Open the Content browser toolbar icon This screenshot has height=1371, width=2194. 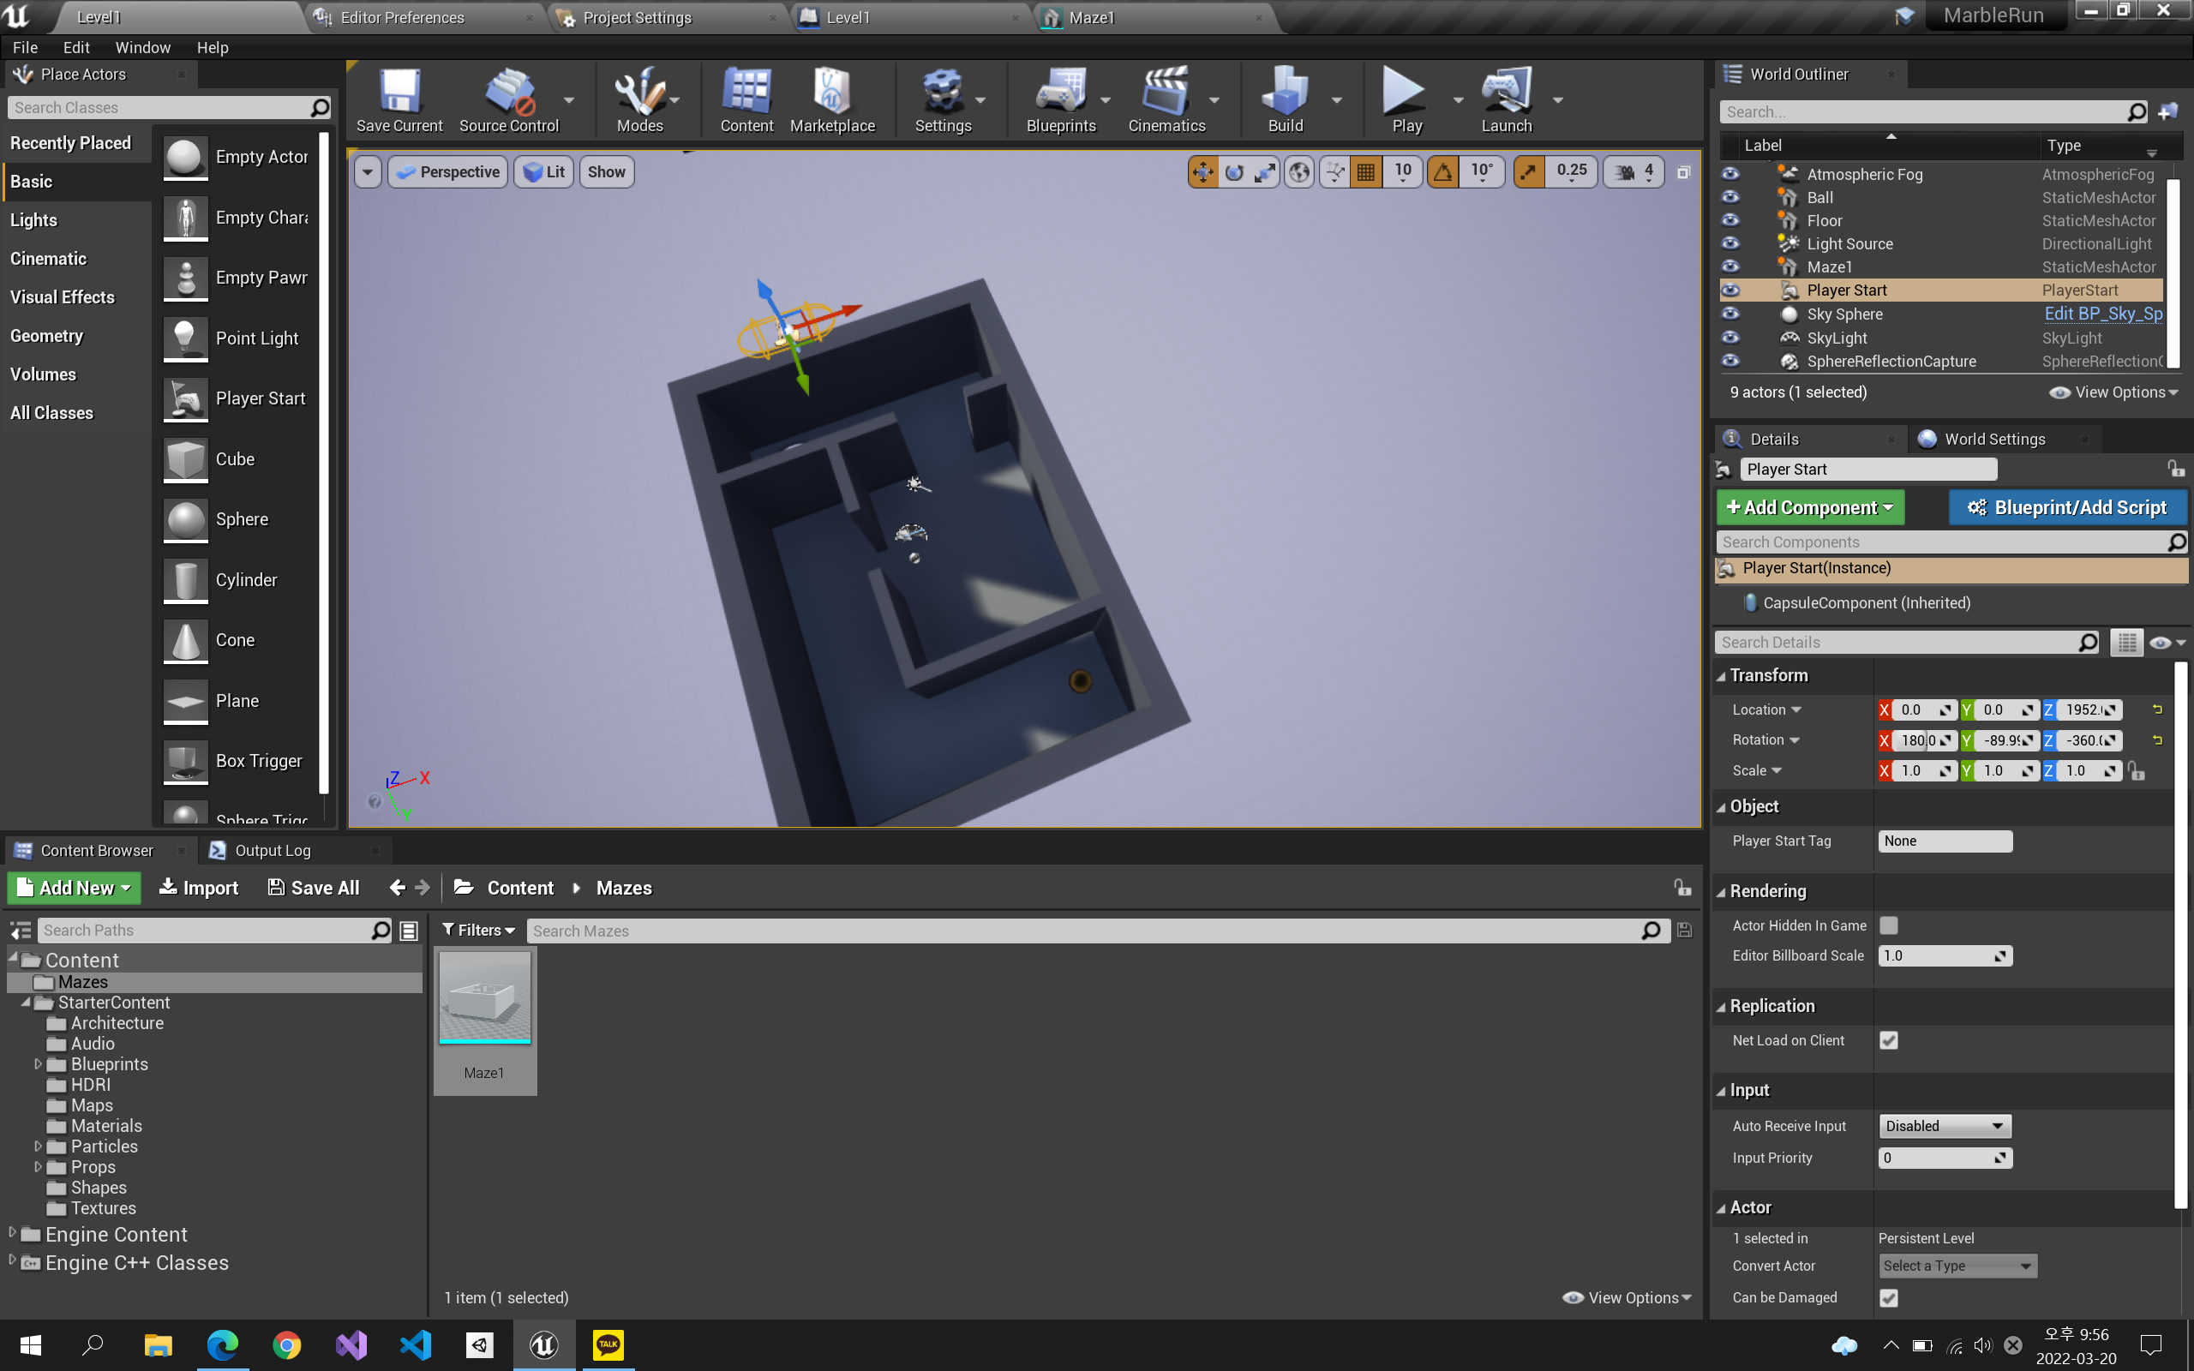(x=746, y=99)
